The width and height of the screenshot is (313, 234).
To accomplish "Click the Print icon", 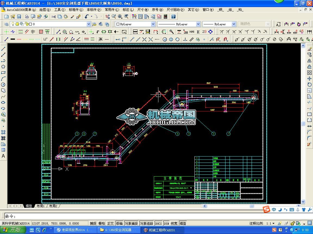I will (x=27, y=17).
